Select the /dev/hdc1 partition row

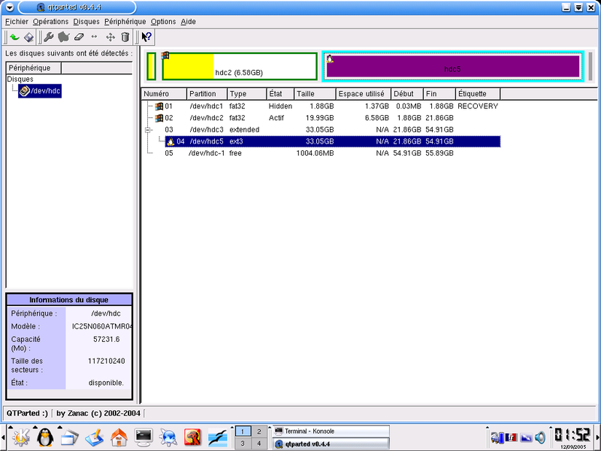322,106
